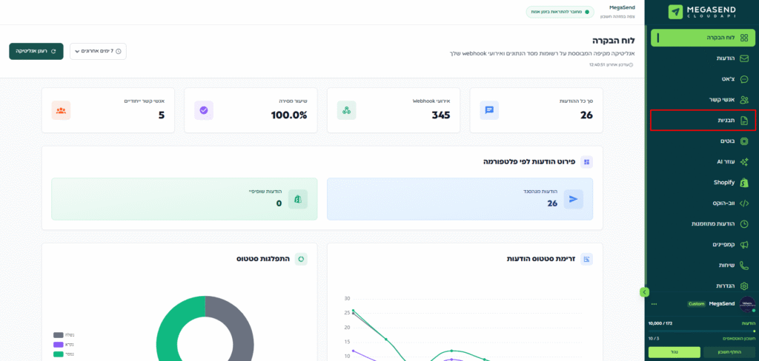
Task: Click the Webhook code brackets icon
Action: coord(744,203)
